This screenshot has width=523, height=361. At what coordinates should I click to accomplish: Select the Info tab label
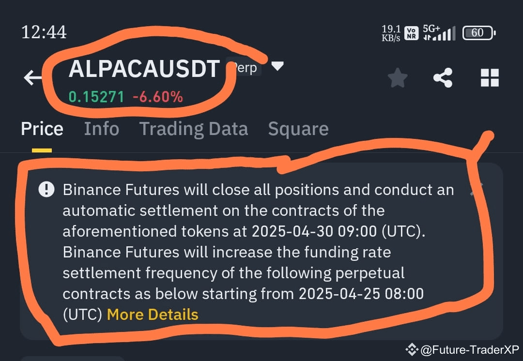point(102,128)
